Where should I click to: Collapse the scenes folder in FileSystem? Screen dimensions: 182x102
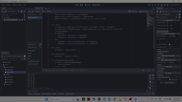(x=3, y=75)
